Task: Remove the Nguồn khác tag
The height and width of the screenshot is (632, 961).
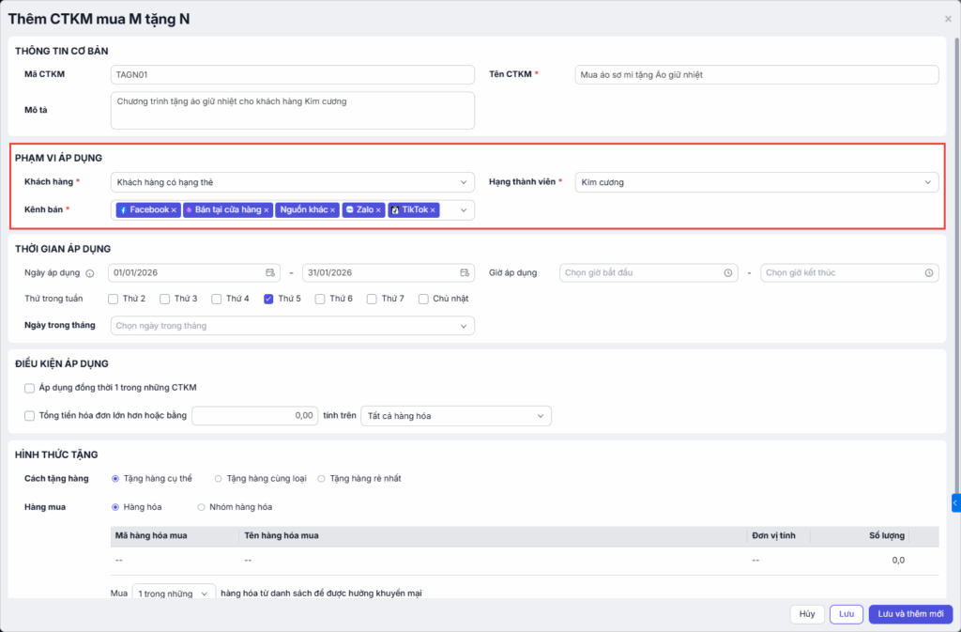Action: click(332, 210)
